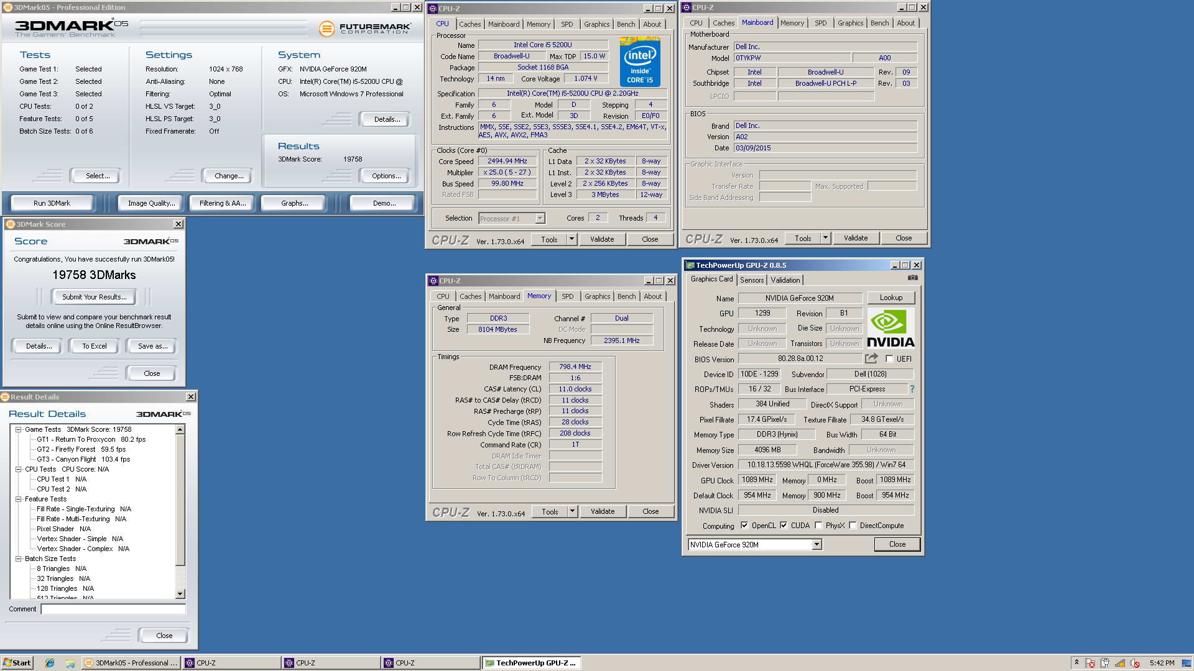Image resolution: width=1194 pixels, height=671 pixels.
Task: Switch to the Sensors tab in GPU-Z
Action: (x=752, y=280)
